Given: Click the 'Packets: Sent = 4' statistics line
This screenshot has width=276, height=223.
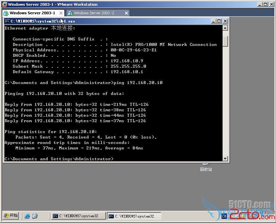Looking at the screenshot, I should 86,137.
